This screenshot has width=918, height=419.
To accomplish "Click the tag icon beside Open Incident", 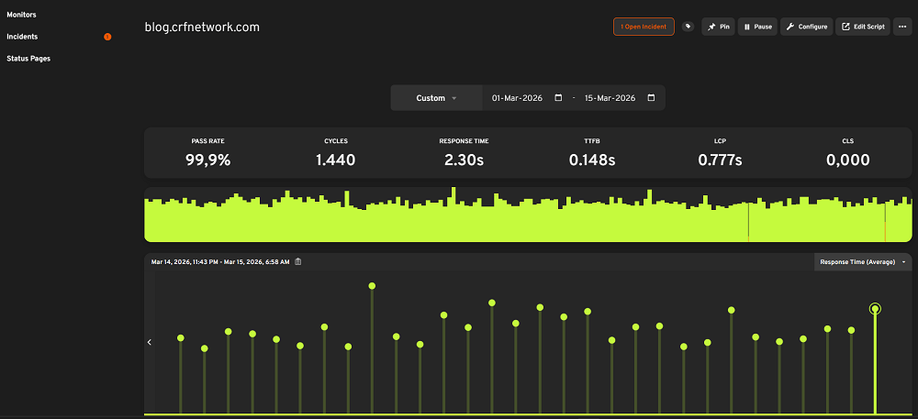I will click(688, 27).
